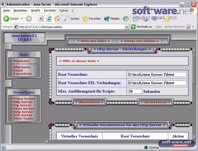This screenshot has height=151, width=198.
Task: Open Http Server settings
Action: 21,102
